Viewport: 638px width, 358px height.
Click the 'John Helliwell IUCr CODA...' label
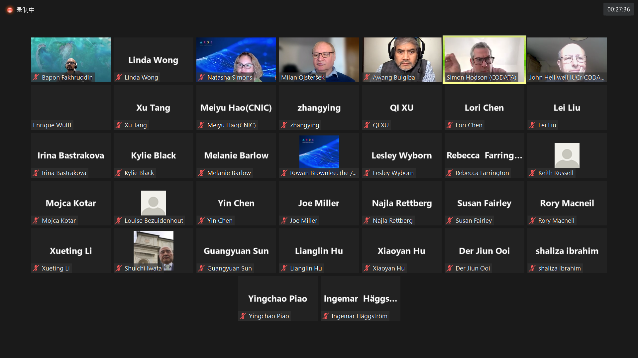567,77
